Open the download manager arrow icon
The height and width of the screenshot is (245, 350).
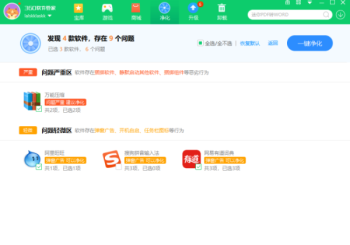(340, 14)
